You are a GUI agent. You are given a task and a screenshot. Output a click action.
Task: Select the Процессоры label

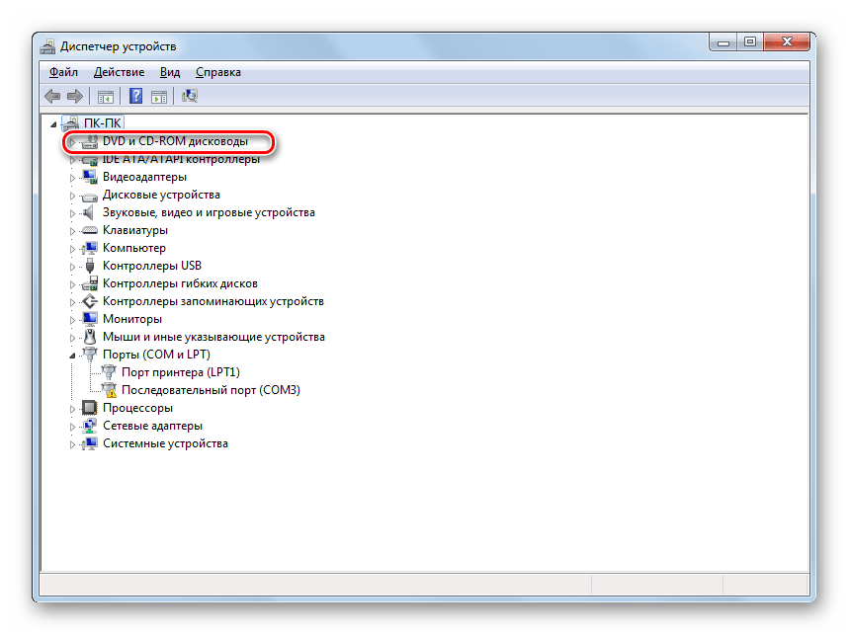click(138, 408)
